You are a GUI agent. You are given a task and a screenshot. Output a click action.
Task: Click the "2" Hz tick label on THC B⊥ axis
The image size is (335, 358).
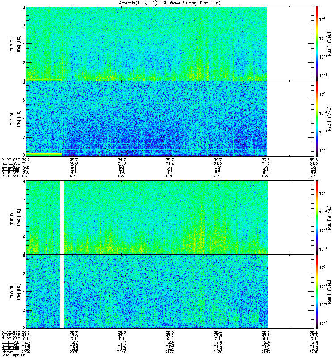(24, 236)
